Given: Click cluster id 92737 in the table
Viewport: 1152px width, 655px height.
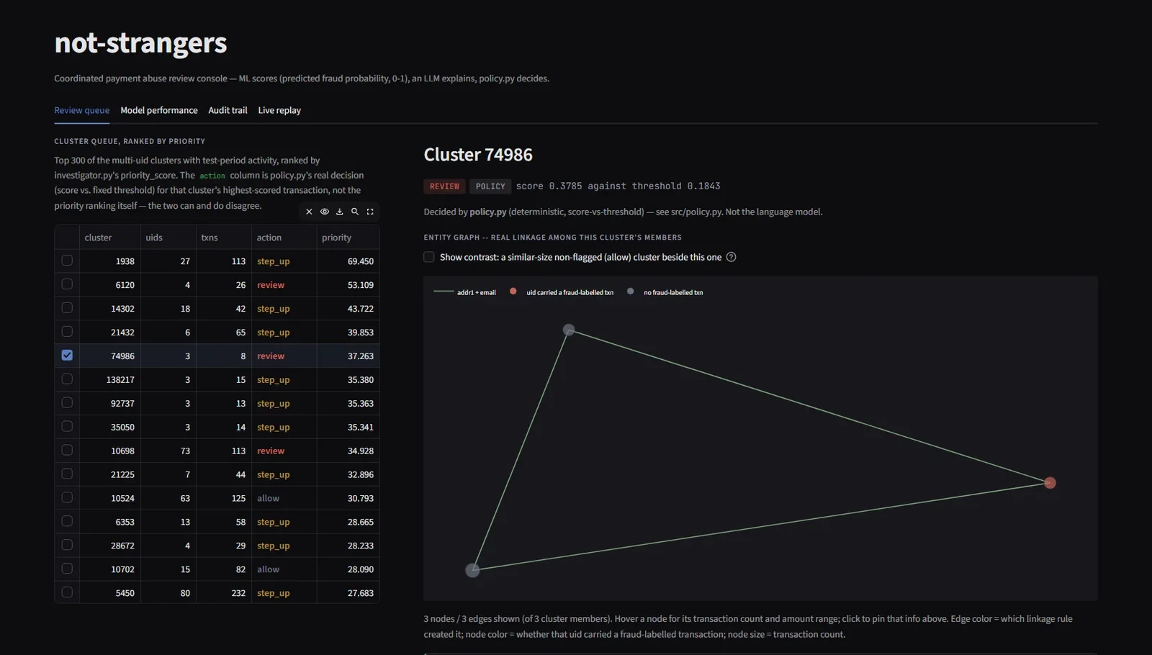Looking at the screenshot, I should tap(122, 404).
